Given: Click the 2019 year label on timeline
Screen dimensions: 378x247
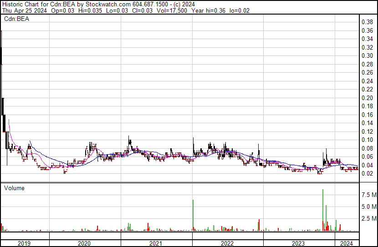Looking at the screenshot, I should click(24, 243).
